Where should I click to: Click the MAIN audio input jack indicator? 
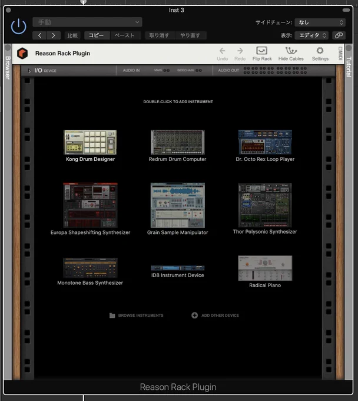click(x=166, y=70)
